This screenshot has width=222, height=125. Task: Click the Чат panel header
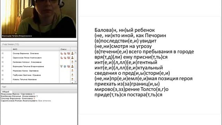pos(39,87)
